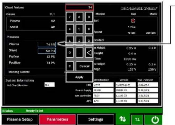Select the HMI identification field

click(x=103, y=85)
